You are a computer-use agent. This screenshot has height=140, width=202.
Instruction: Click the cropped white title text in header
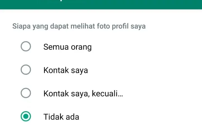click(61, 1)
